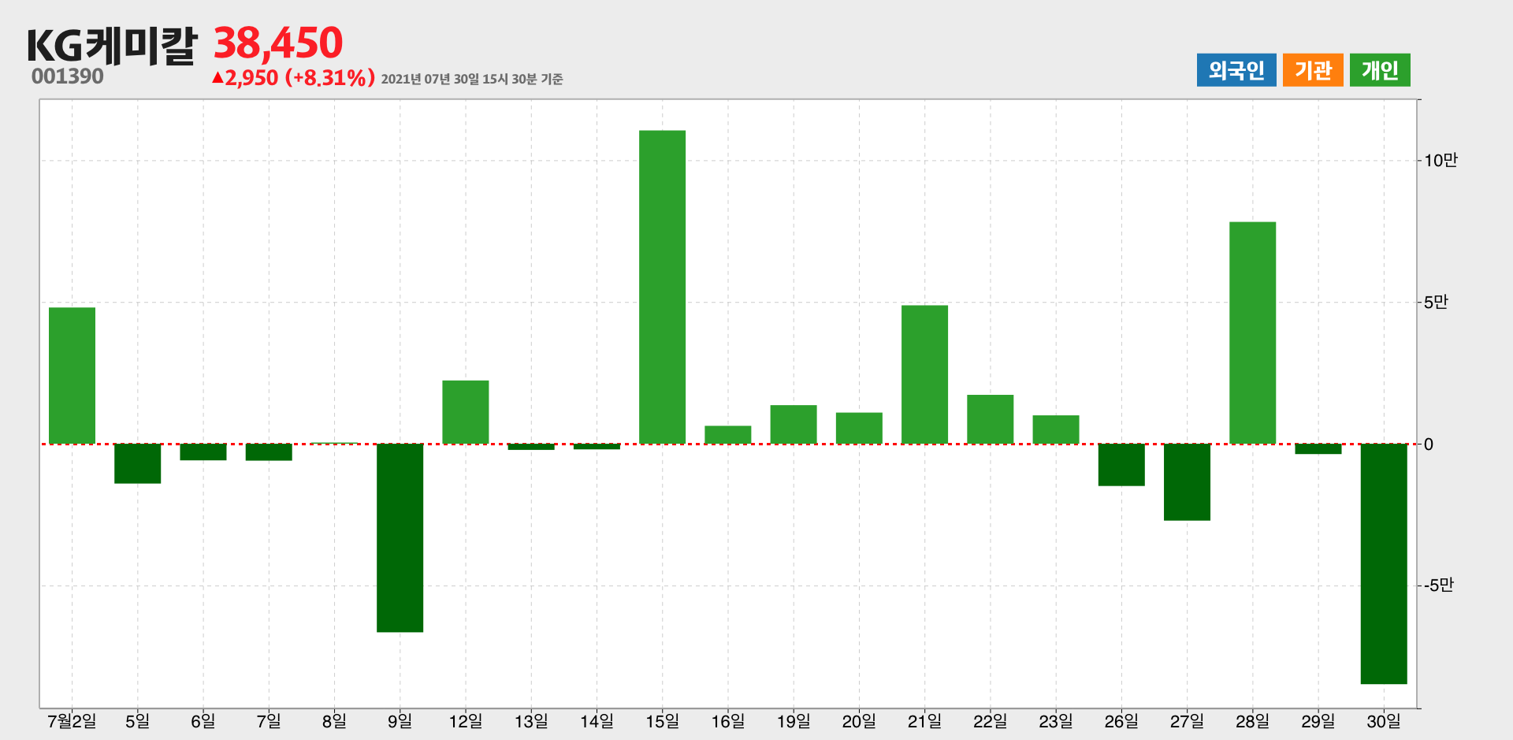Click the negative bar for 7일
1513x740 pixels.
(x=269, y=452)
